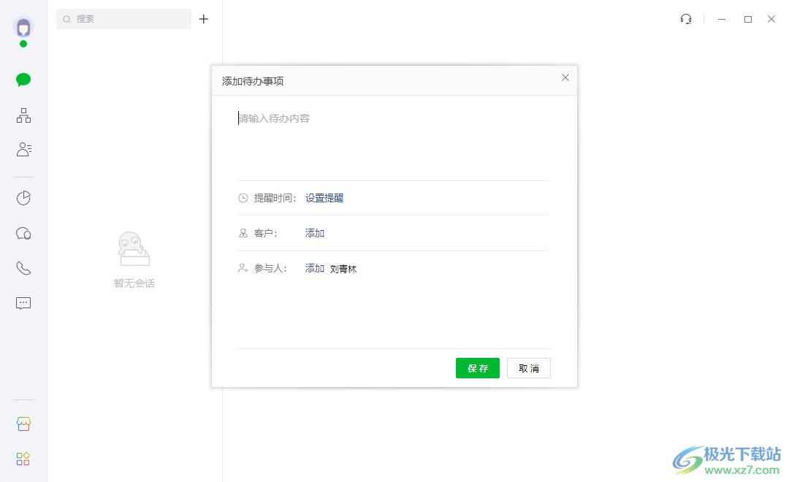Click 添加 link in the 参与人 row
Viewport: 789px width, 482px height.
314,269
